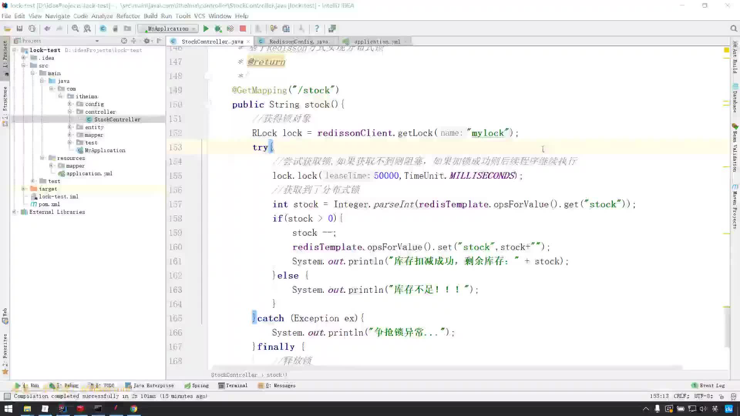Open the Structure side tool window
740x416 pixels.
pos(5,106)
